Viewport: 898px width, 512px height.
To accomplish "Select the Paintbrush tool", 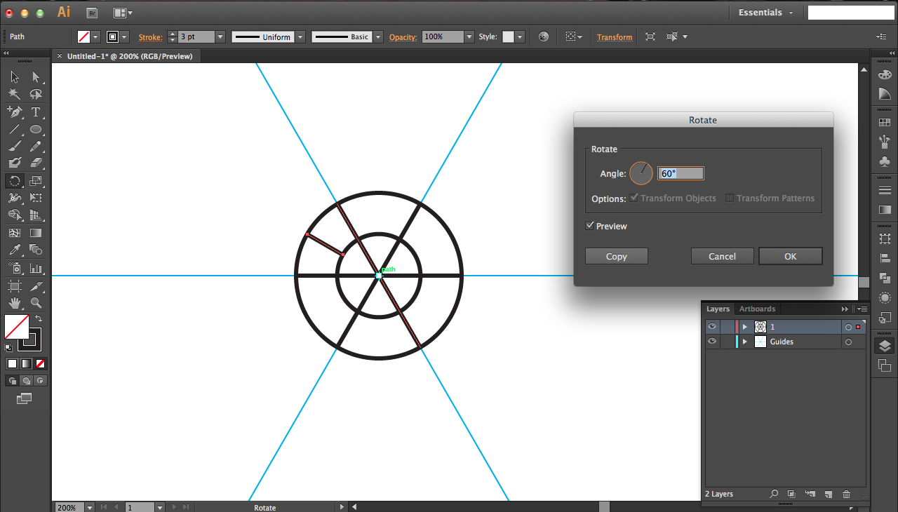I will click(15, 146).
